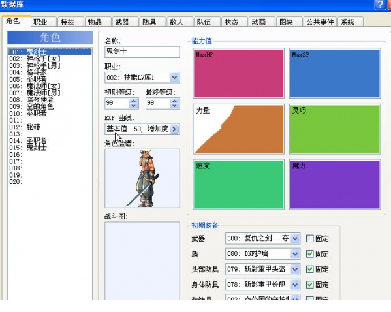Screen dimensions: 391x312
Task: Open the 公共事件 tab
Action: click(x=320, y=22)
